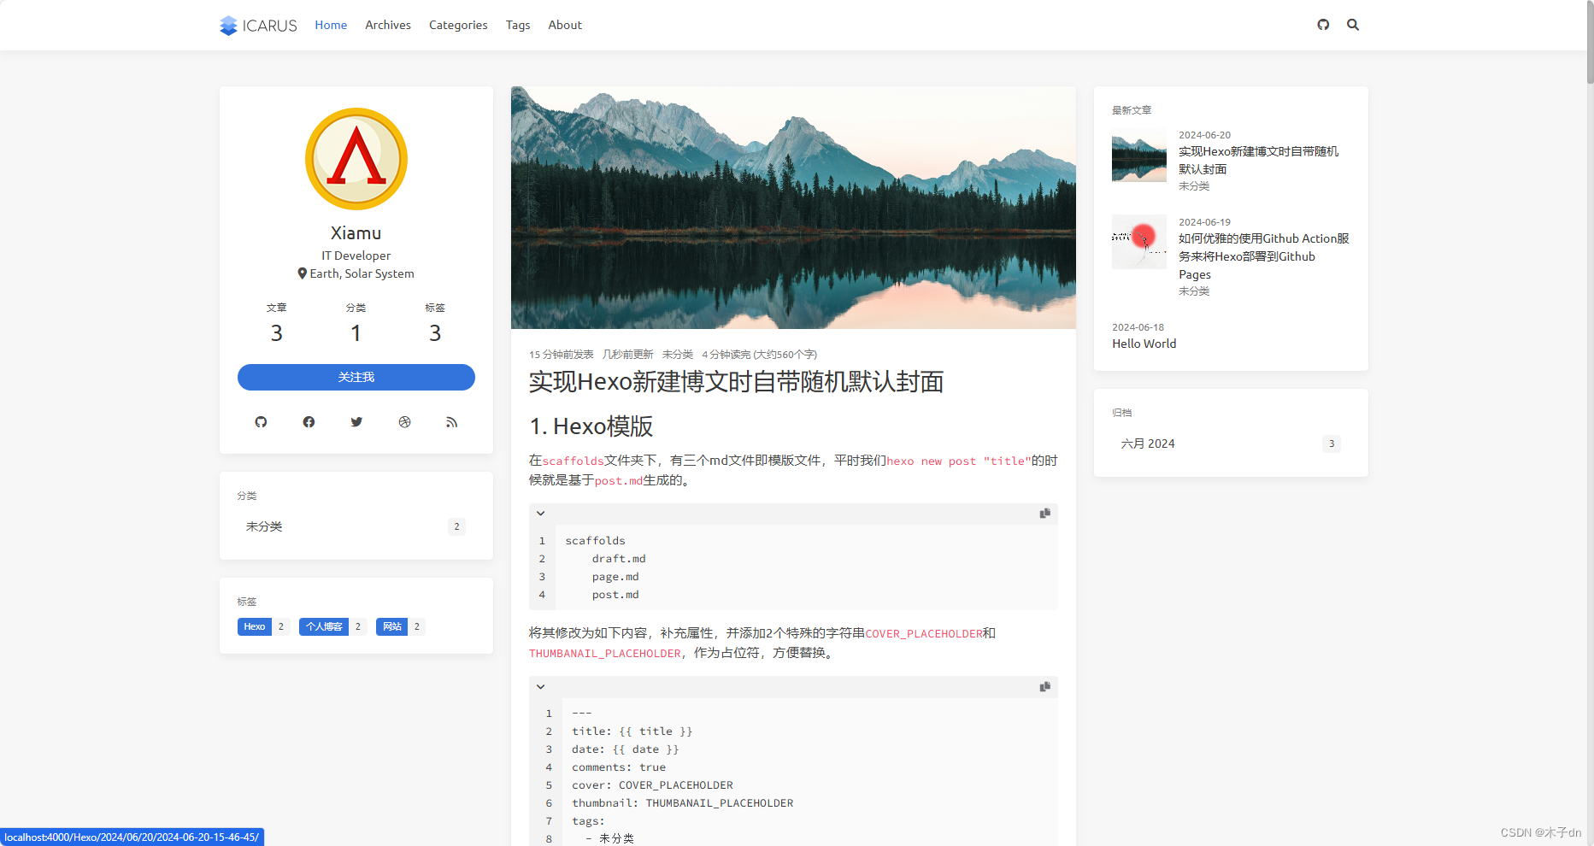
Task: Open Tags page from navbar
Action: [x=518, y=25]
